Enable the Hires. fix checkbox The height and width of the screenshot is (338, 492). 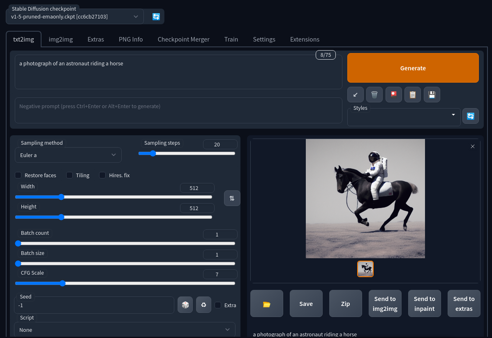click(x=103, y=175)
